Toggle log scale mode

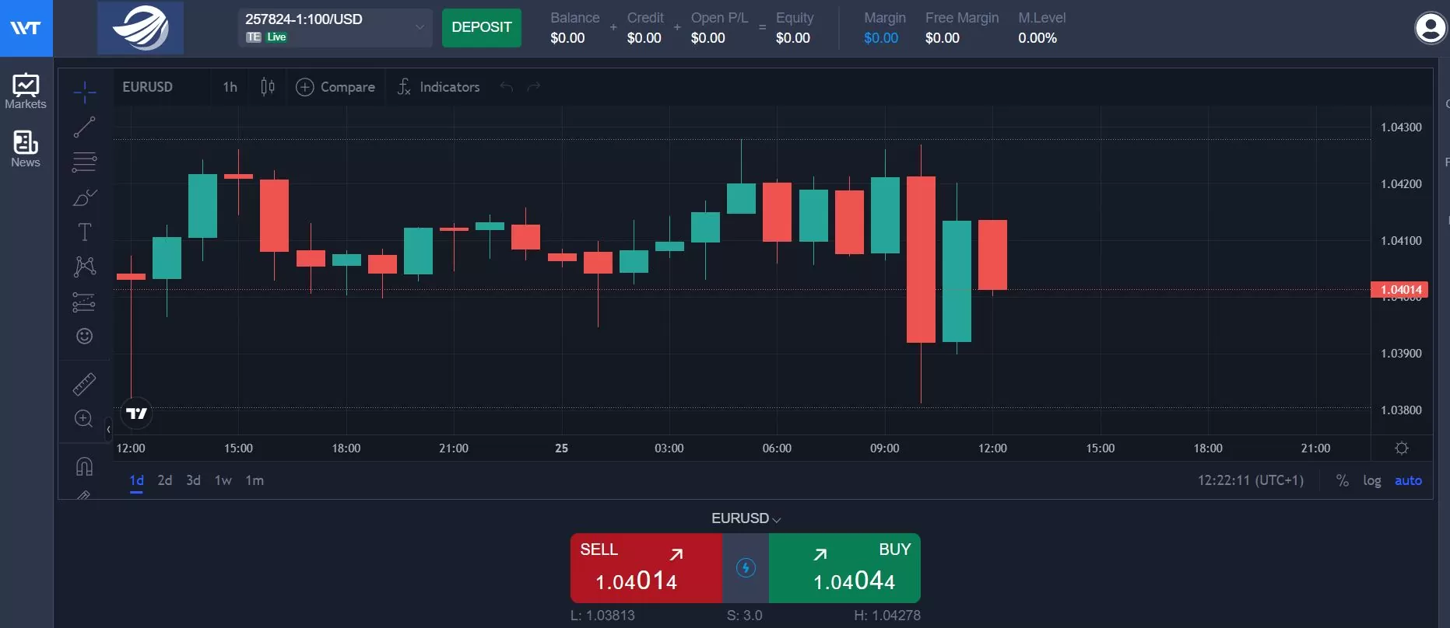pos(1372,480)
